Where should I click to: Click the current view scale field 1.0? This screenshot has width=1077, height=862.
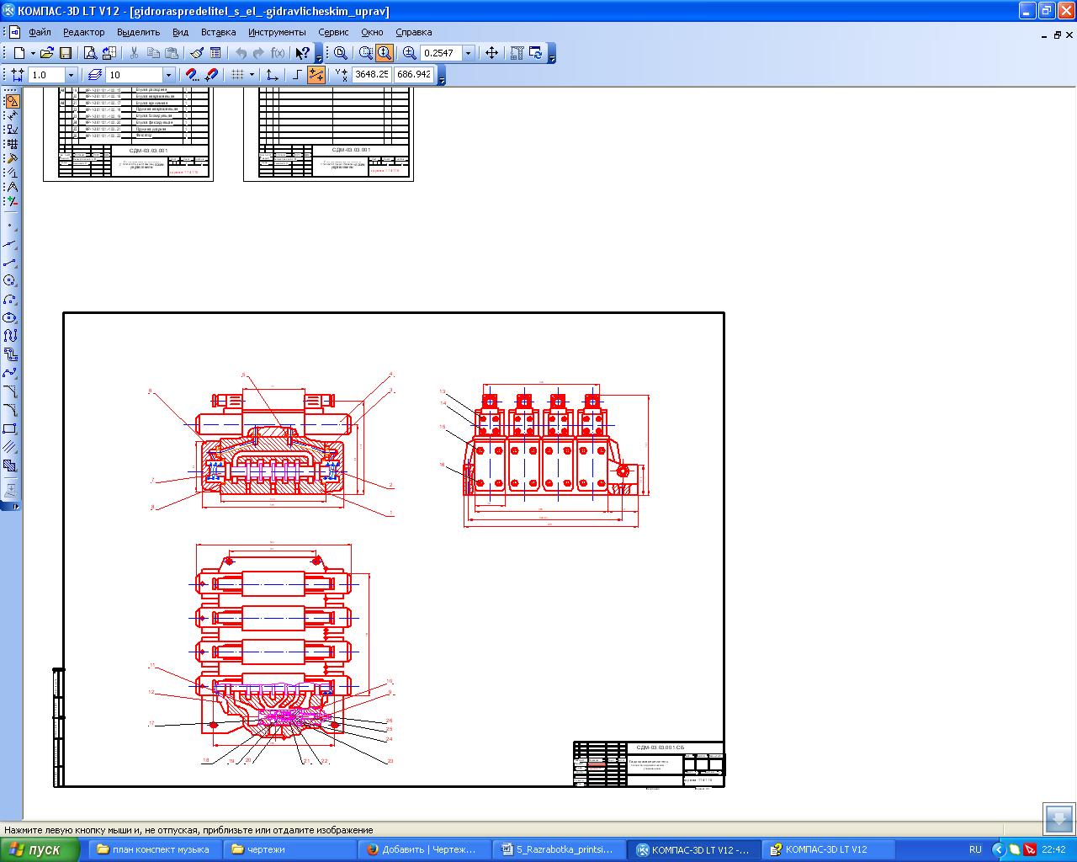(46, 75)
